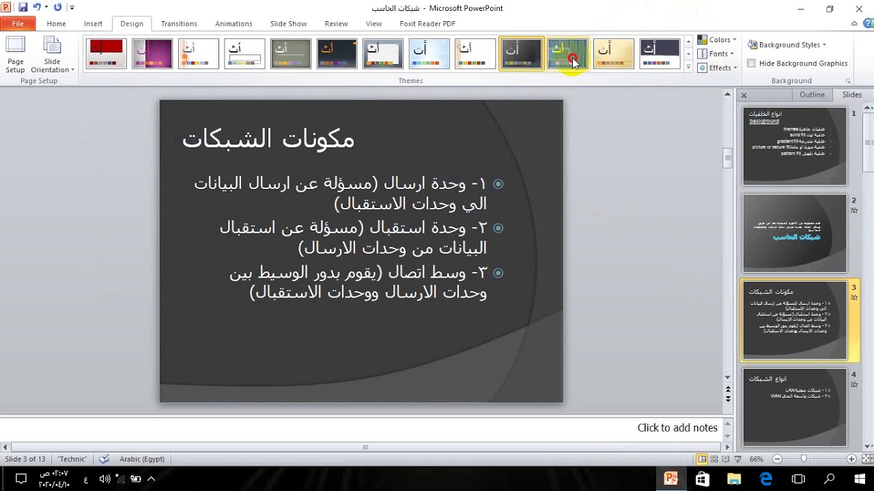Click the Previous Slide double-arrow button
This screenshot has width=874, height=491.
728,389
